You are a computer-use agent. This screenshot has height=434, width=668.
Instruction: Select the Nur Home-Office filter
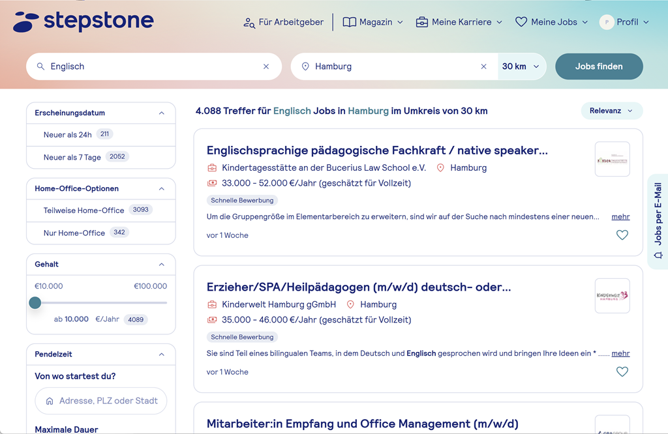click(74, 233)
